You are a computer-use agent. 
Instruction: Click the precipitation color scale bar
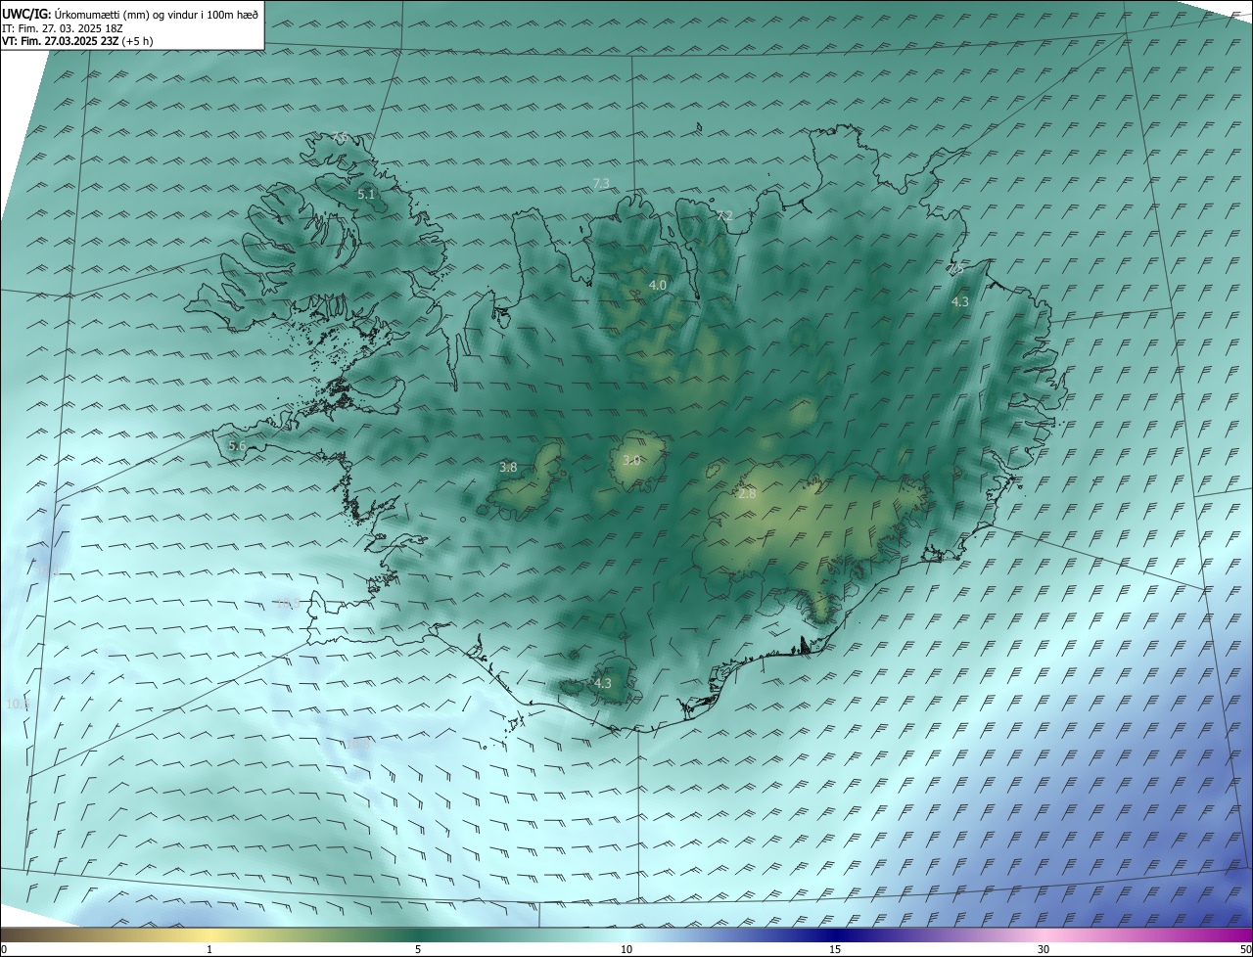point(626,934)
